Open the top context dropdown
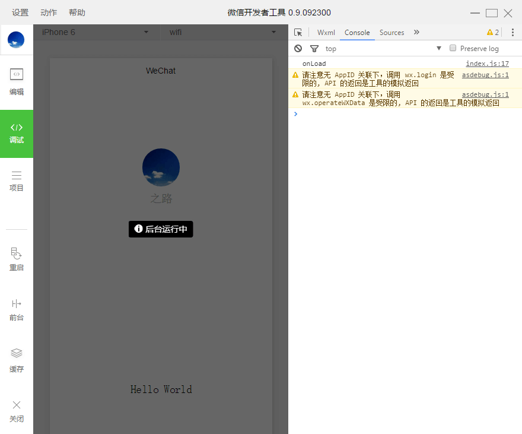Image resolution: width=522 pixels, height=434 pixels. click(x=383, y=49)
